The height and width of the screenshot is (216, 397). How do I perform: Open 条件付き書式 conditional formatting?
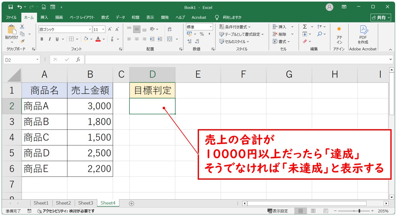coord(235,27)
